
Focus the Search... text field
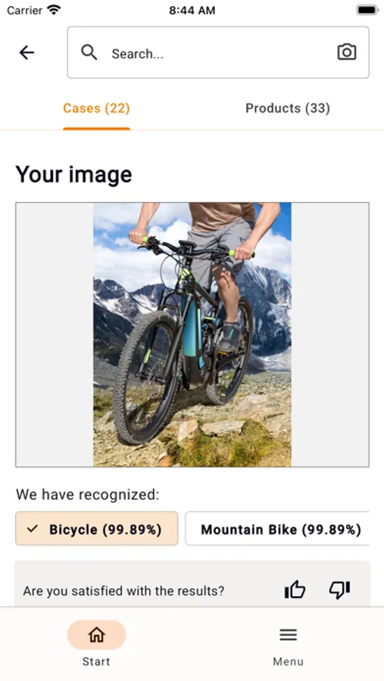click(218, 52)
